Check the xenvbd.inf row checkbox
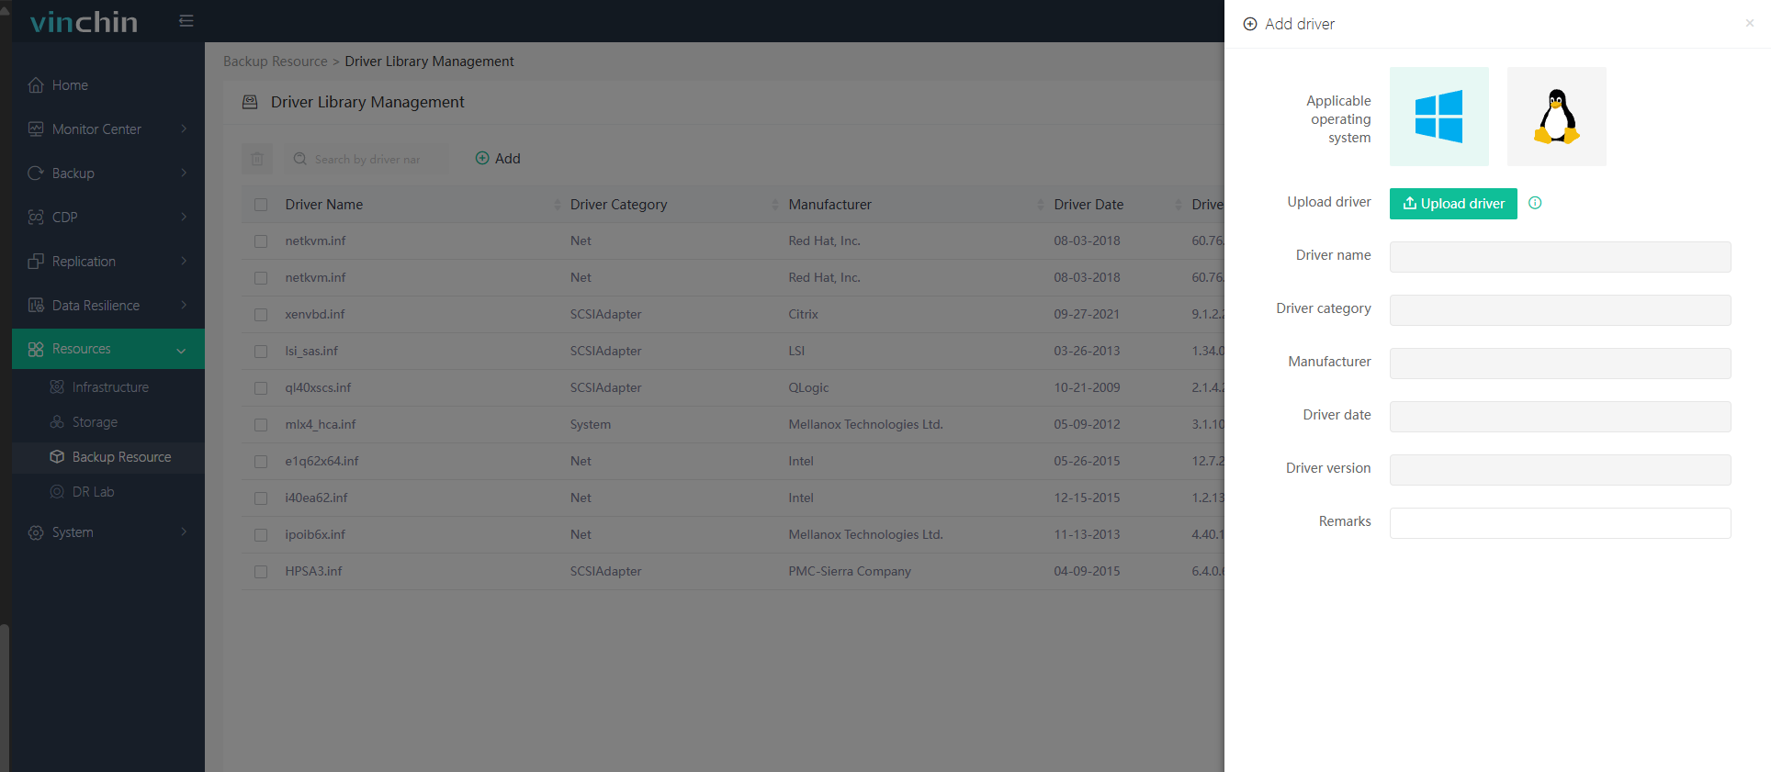1771x772 pixels. [261, 315]
